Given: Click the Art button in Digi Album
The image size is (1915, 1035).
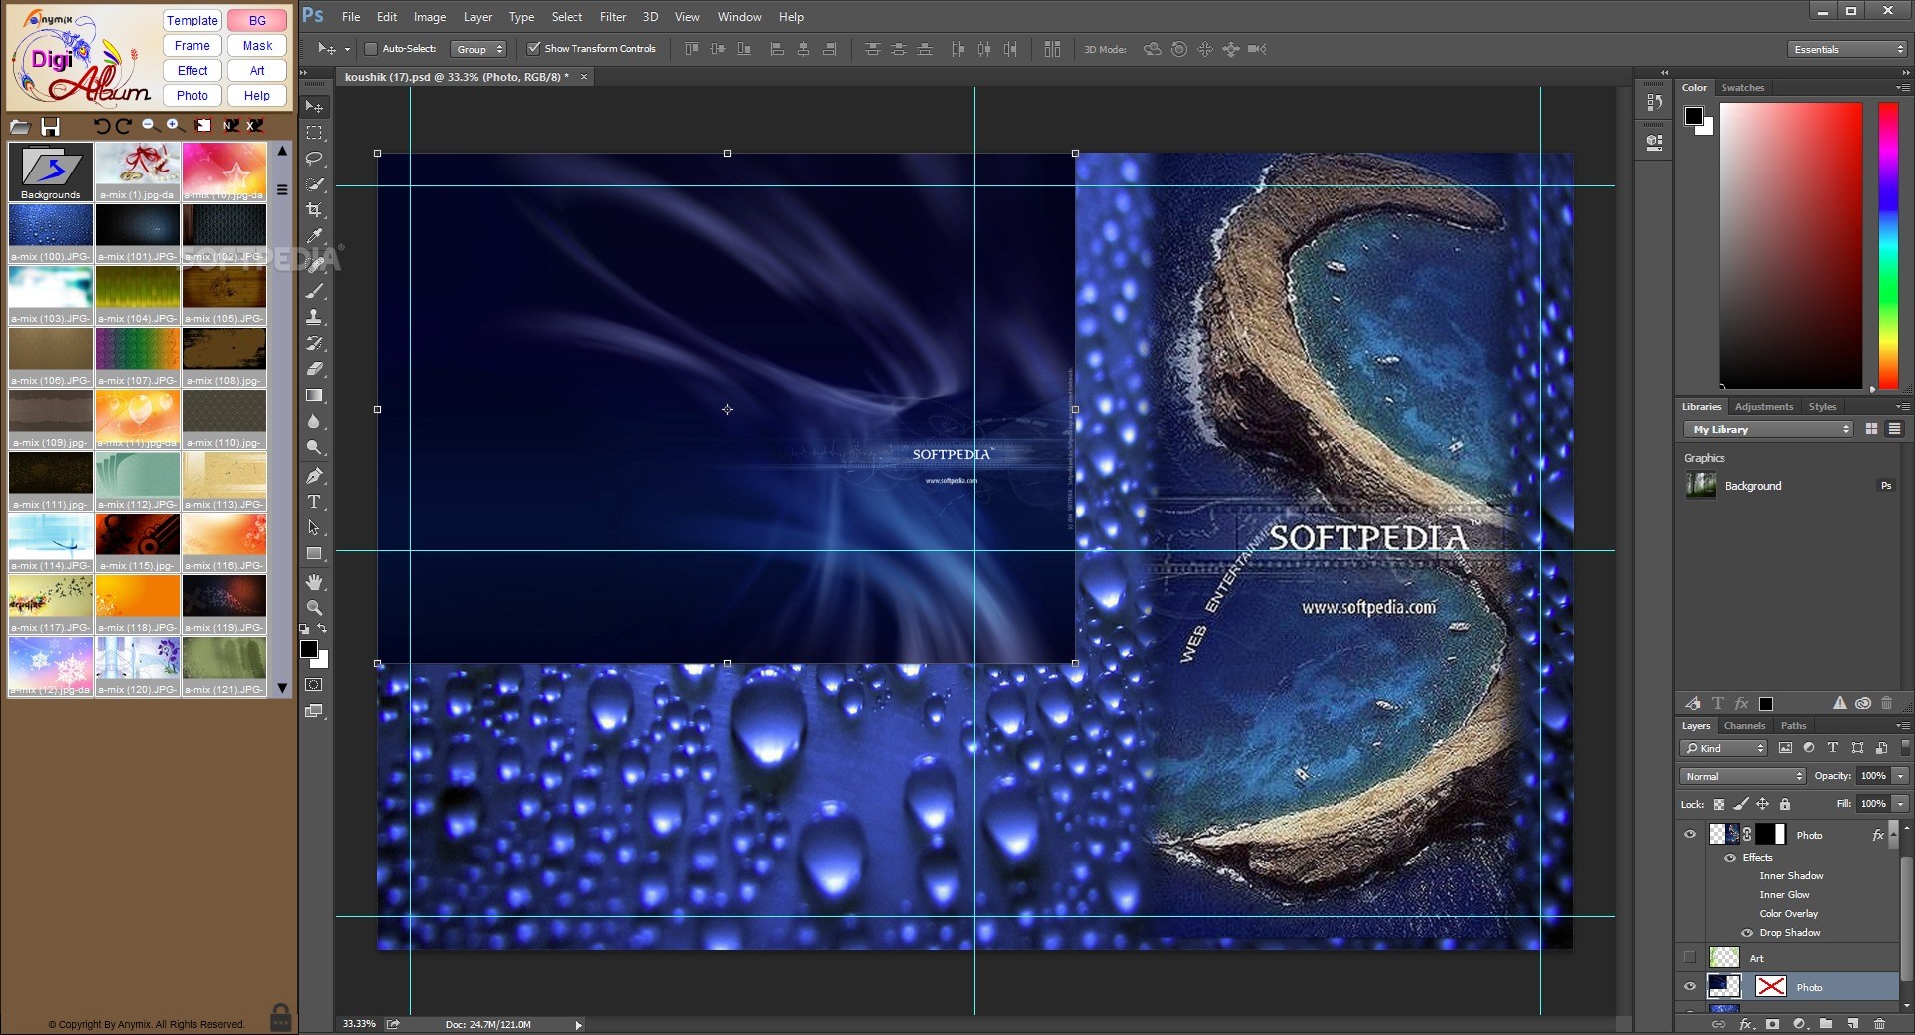Looking at the screenshot, I should click(x=257, y=71).
